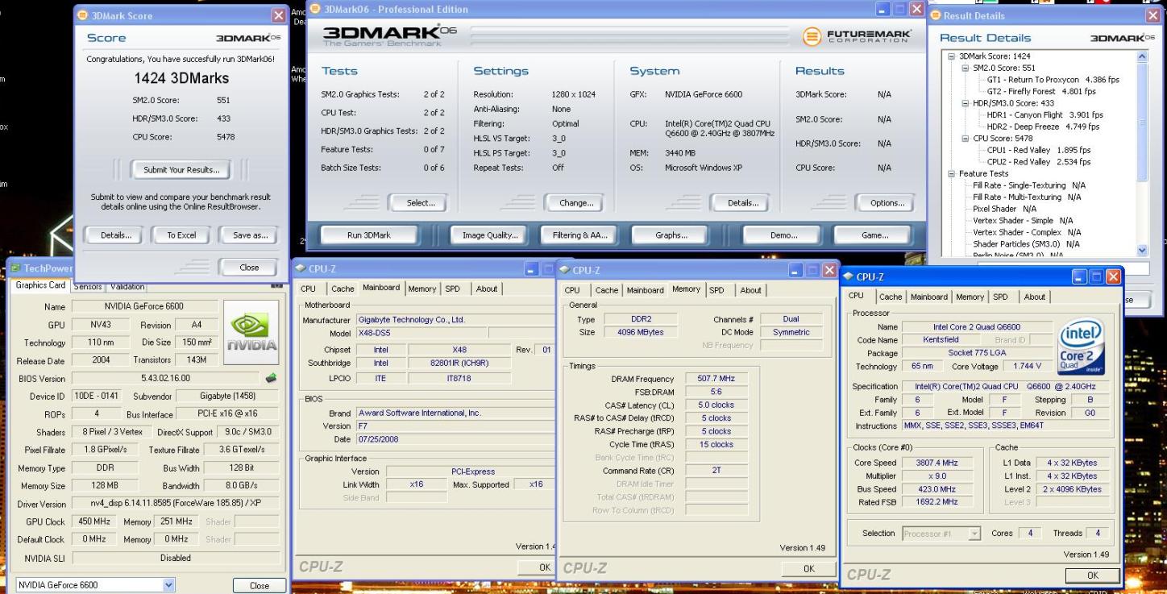This screenshot has height=594, width=1167.
Task: Collapse the CPU Score: 5478 node
Action: 966,139
